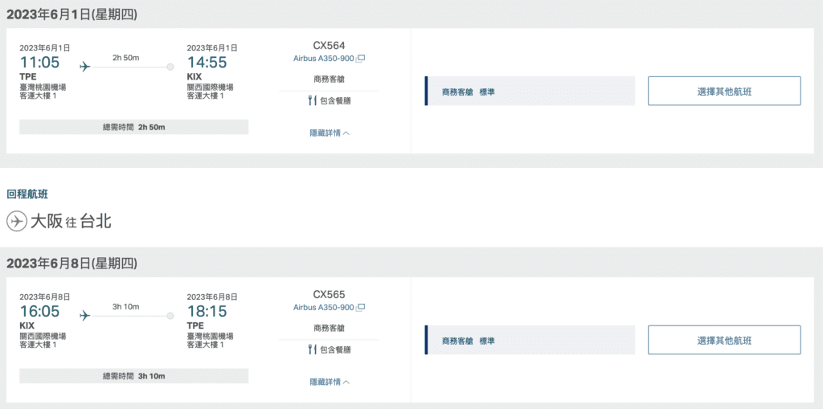Screen dimensions: 823x409
Task: Click the round airplane icon beside 大阪往台北
Action: (17, 221)
